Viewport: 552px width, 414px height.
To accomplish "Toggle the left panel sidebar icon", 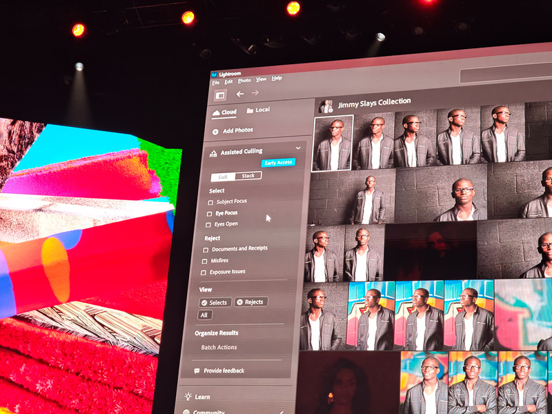I will 220,95.
